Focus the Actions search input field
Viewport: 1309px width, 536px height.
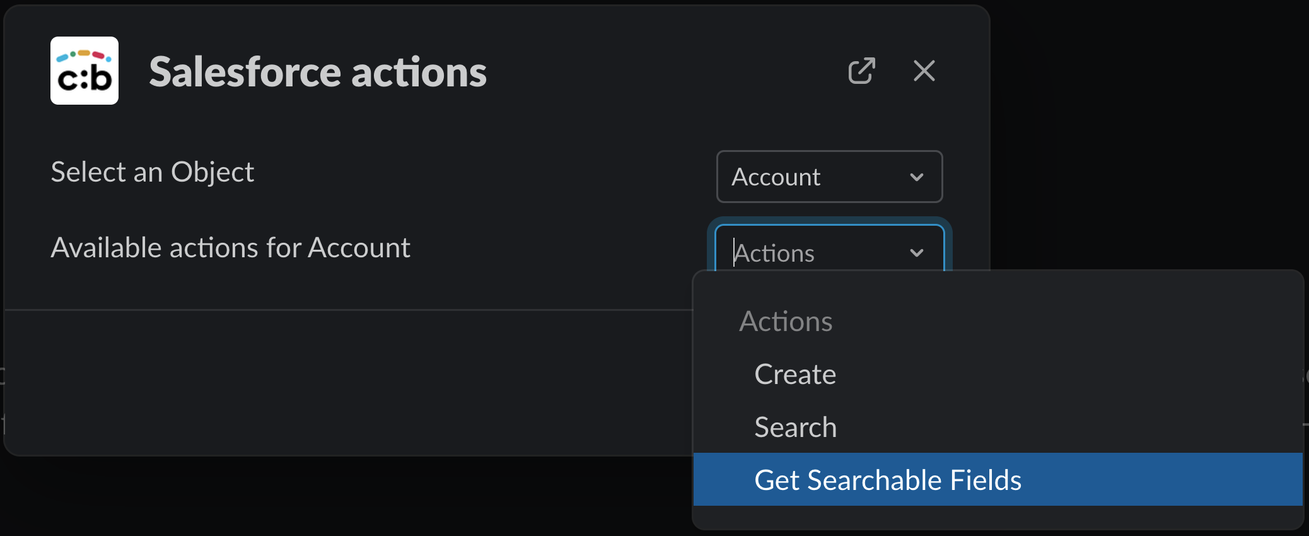pos(813,253)
